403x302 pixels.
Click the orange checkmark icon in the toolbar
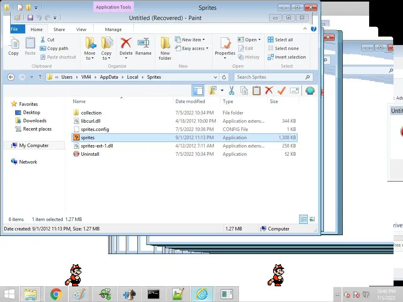point(282,90)
